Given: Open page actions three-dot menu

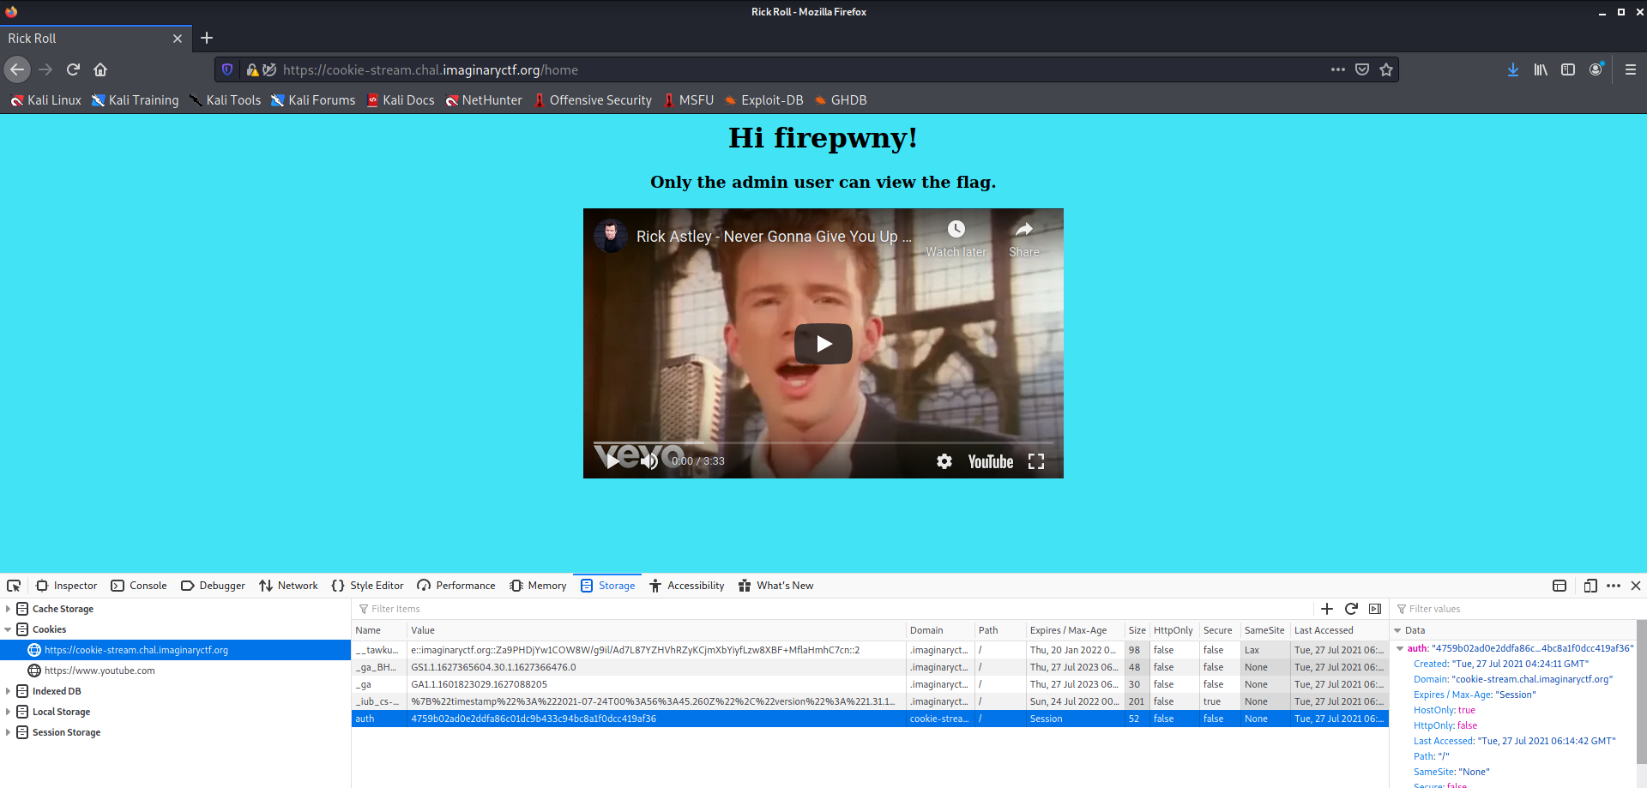Looking at the screenshot, I should pyautogui.click(x=1338, y=69).
